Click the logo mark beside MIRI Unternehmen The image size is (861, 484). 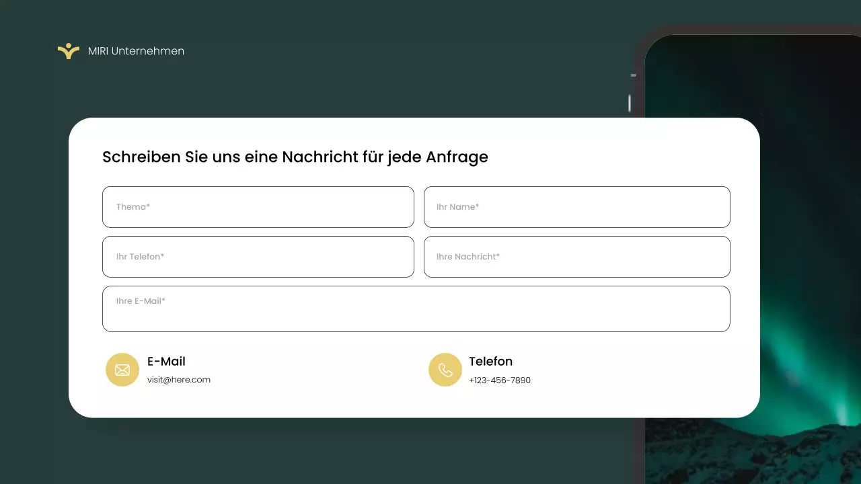68,50
